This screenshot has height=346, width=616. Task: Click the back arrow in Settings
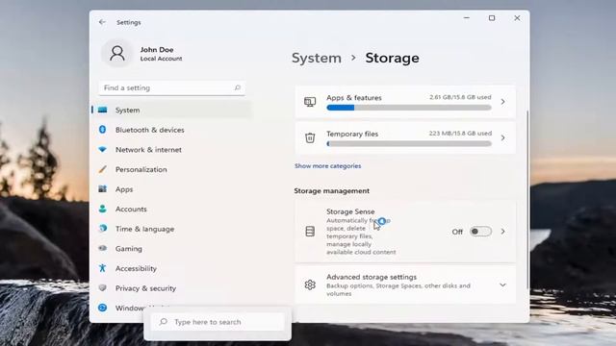click(102, 22)
